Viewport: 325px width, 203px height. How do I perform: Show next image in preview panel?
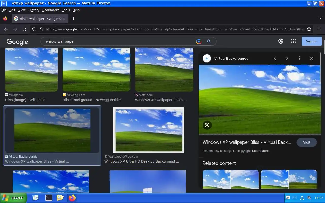[287, 58]
